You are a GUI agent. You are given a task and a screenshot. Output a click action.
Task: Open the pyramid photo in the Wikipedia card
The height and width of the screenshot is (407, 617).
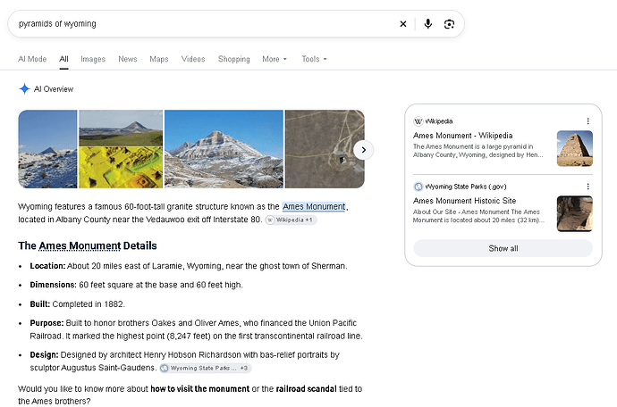(x=574, y=148)
